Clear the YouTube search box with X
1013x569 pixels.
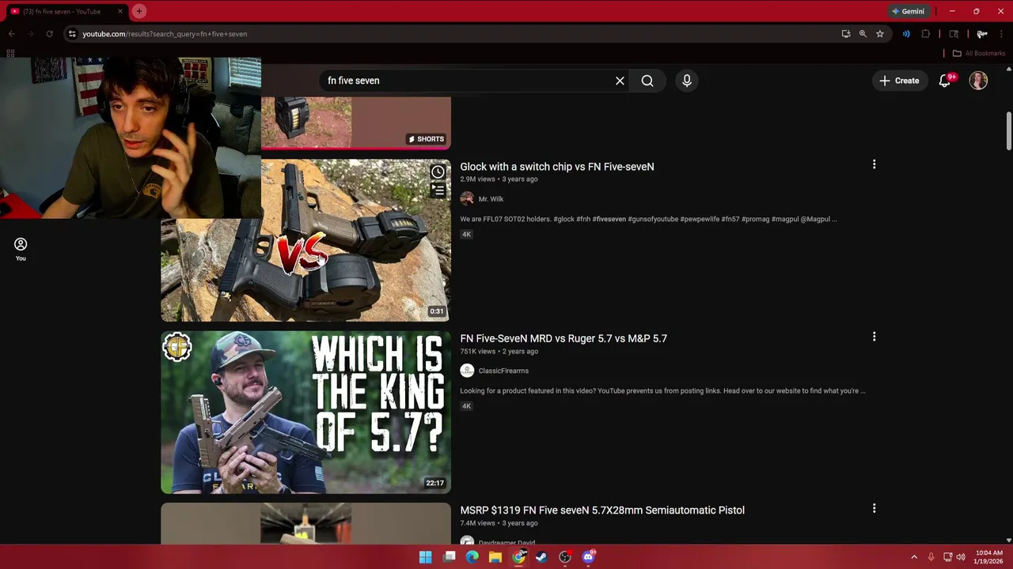coord(620,81)
